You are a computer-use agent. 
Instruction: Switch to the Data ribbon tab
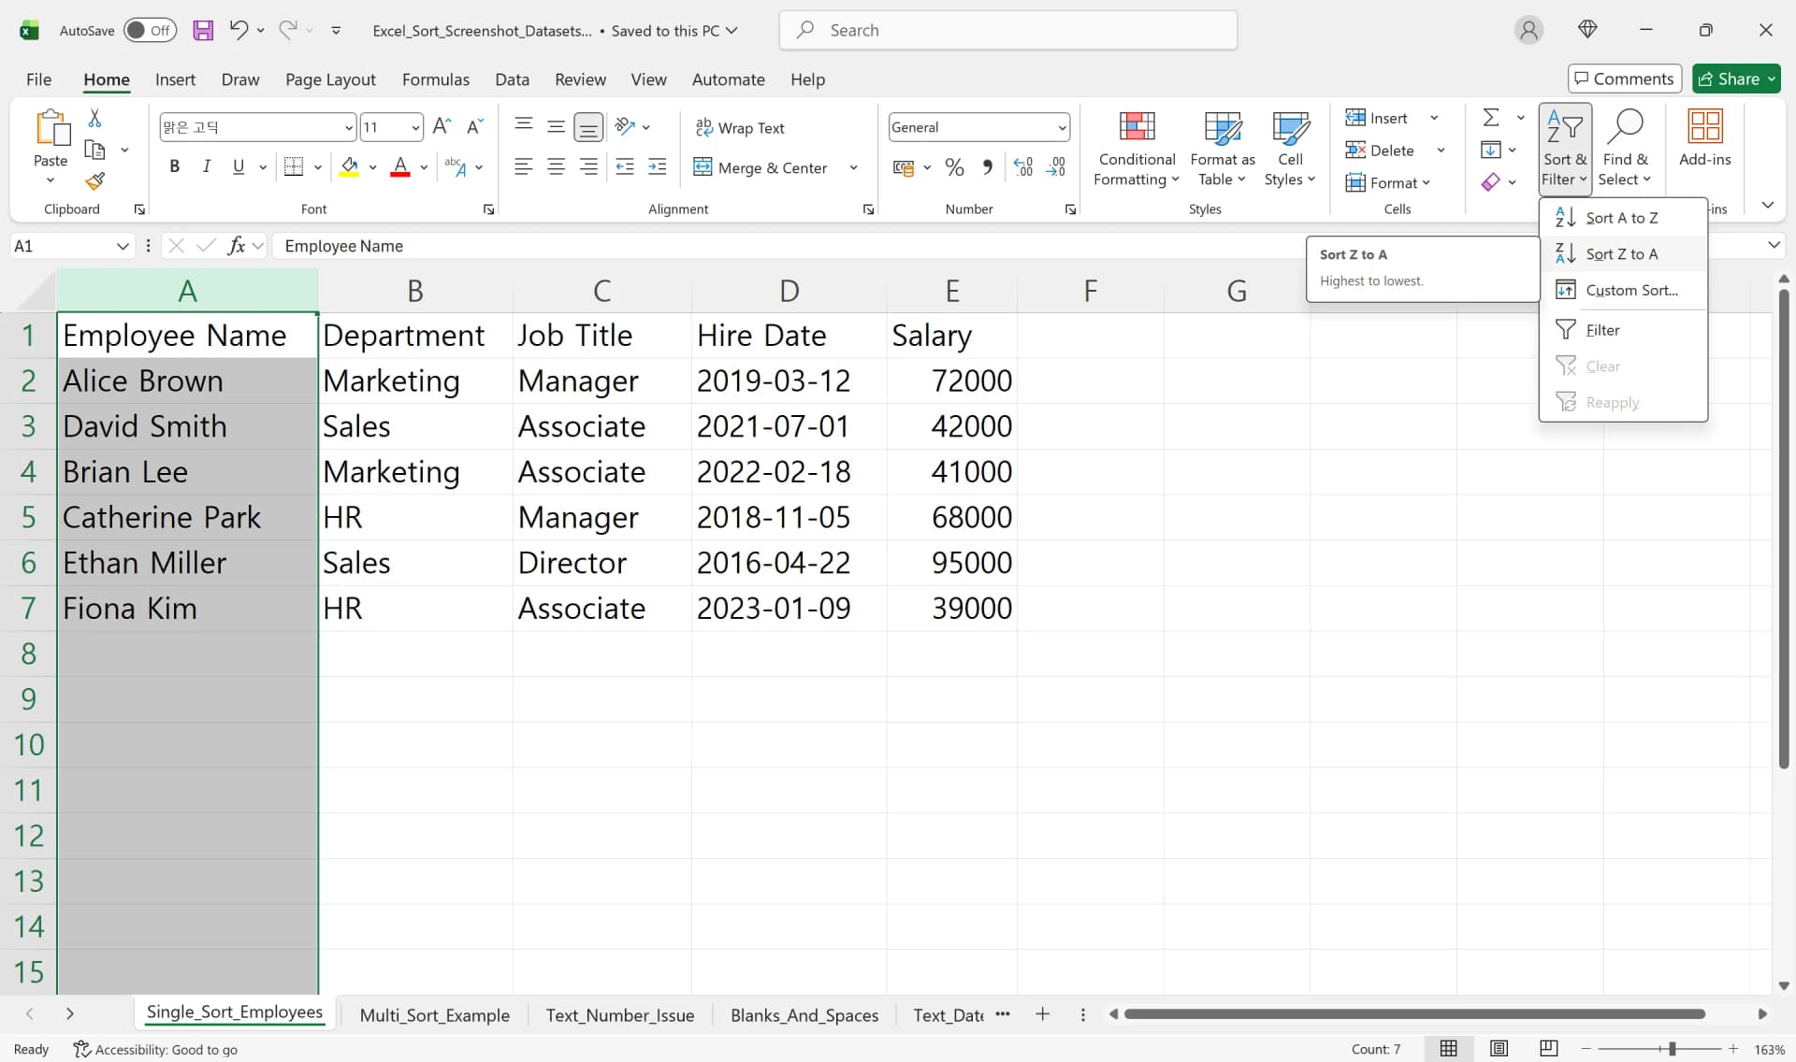(512, 79)
